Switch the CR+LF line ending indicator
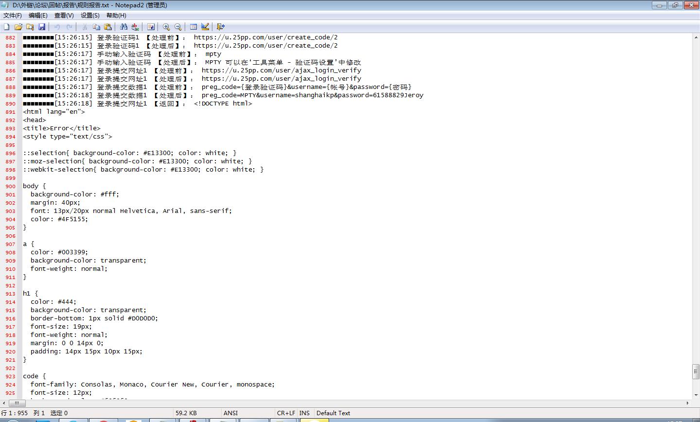Image resolution: width=700 pixels, height=422 pixels. point(286,413)
